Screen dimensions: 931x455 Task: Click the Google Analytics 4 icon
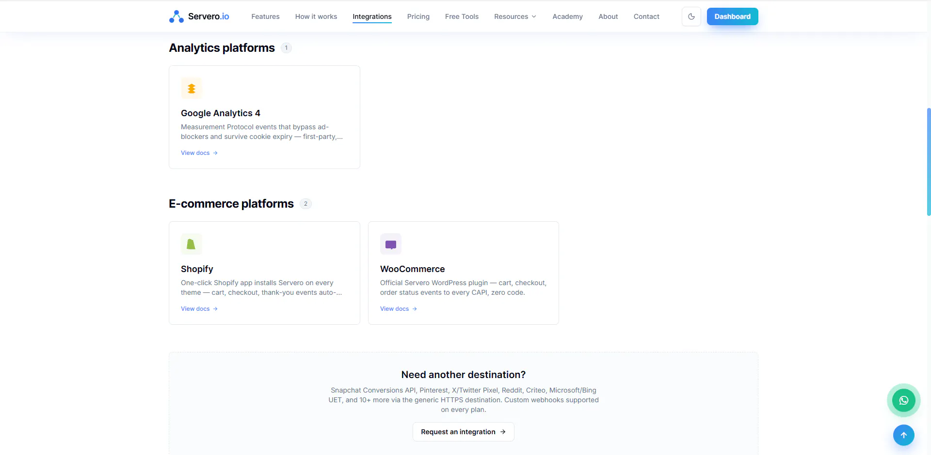[192, 89]
